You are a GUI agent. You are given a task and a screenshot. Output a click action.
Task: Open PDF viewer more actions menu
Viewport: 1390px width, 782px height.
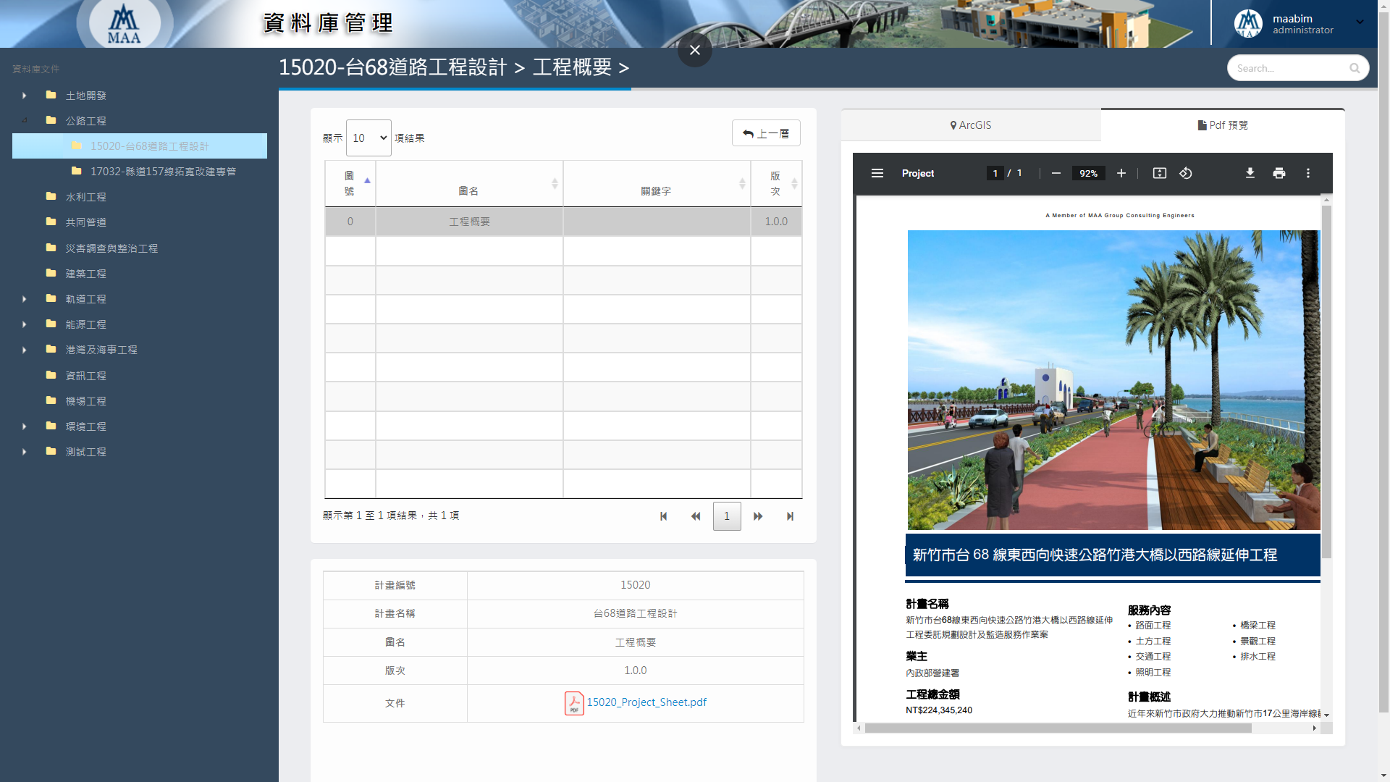[x=1308, y=173]
